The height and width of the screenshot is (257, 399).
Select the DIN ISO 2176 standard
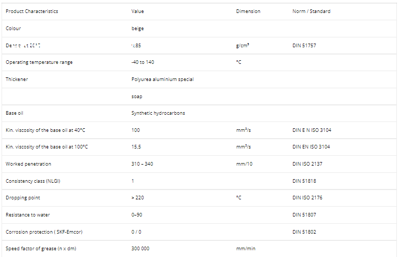point(308,198)
